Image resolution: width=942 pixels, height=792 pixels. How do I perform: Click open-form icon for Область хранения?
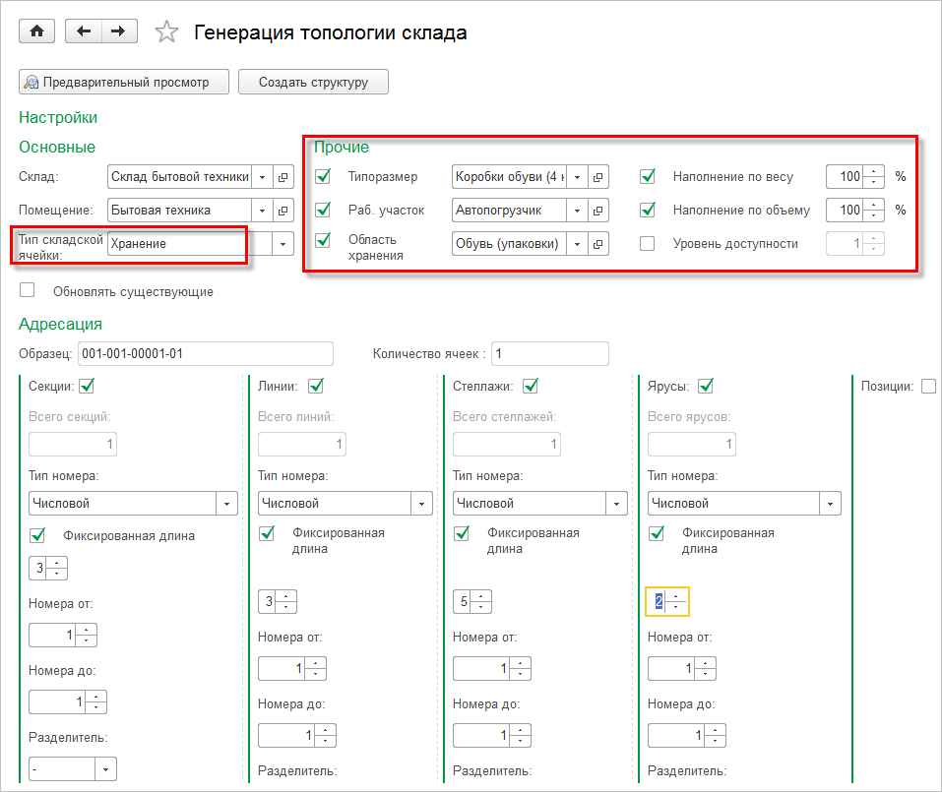tap(598, 243)
